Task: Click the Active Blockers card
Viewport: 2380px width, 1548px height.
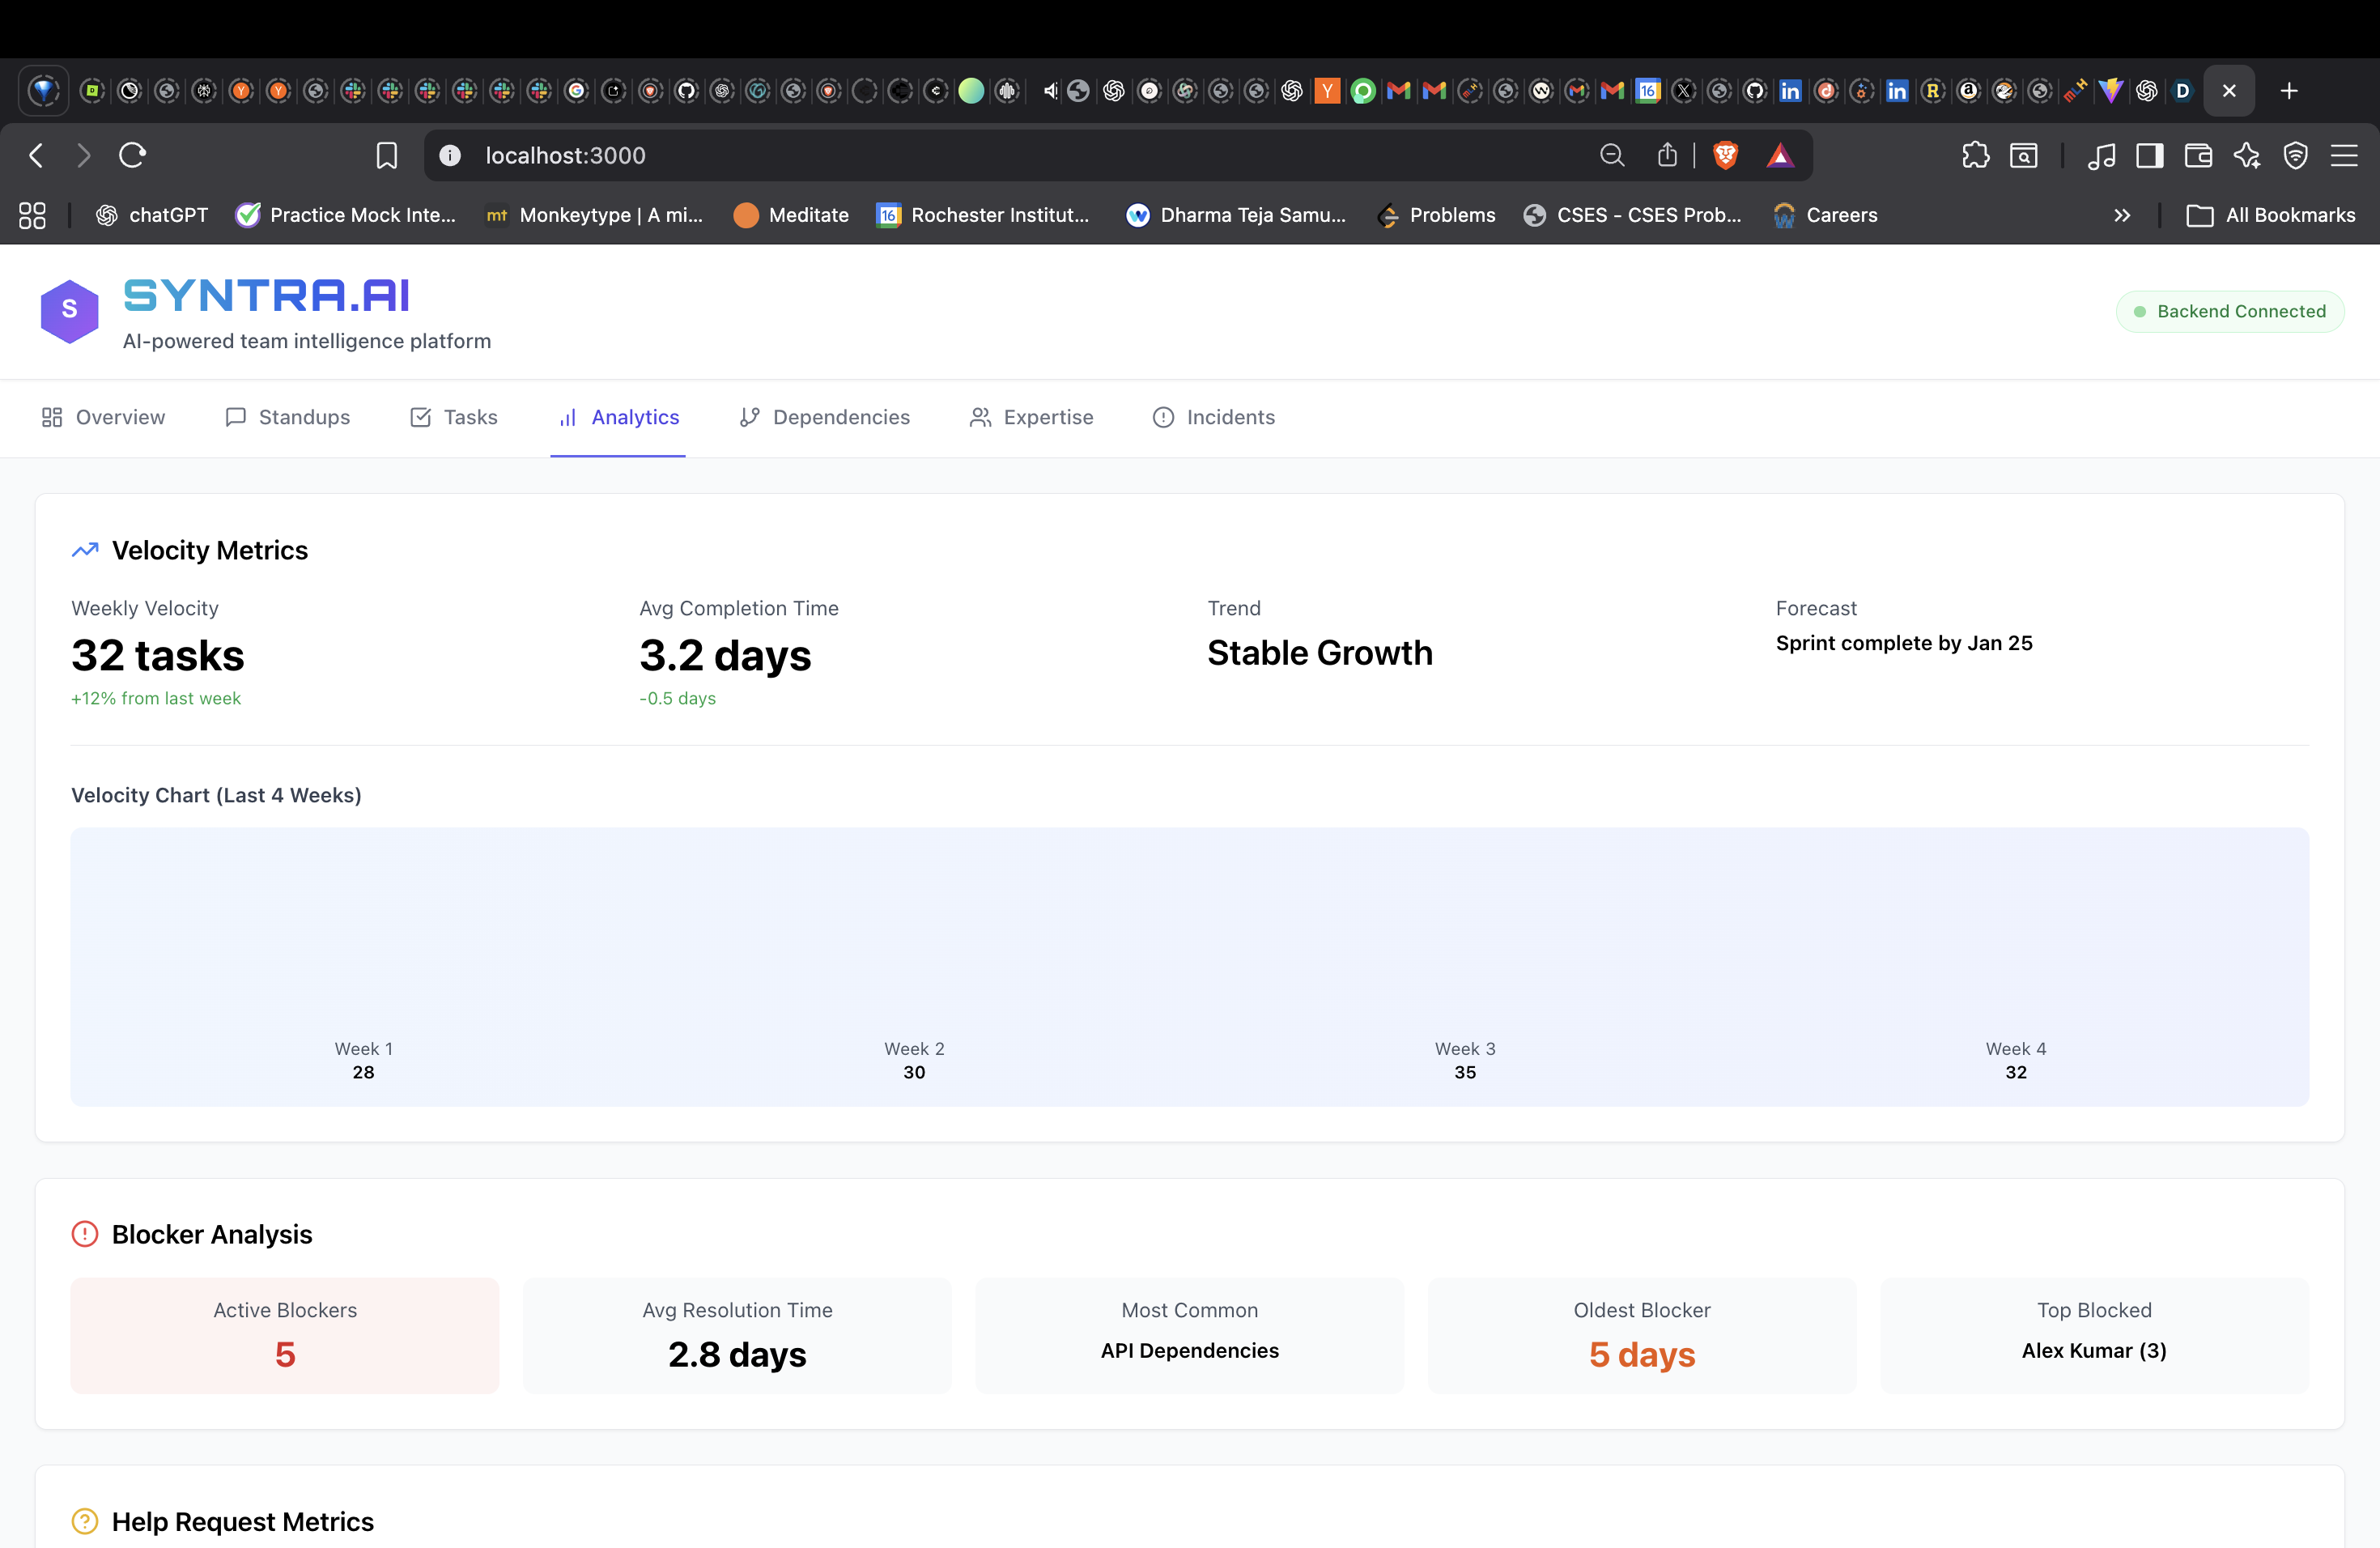Action: (x=285, y=1334)
